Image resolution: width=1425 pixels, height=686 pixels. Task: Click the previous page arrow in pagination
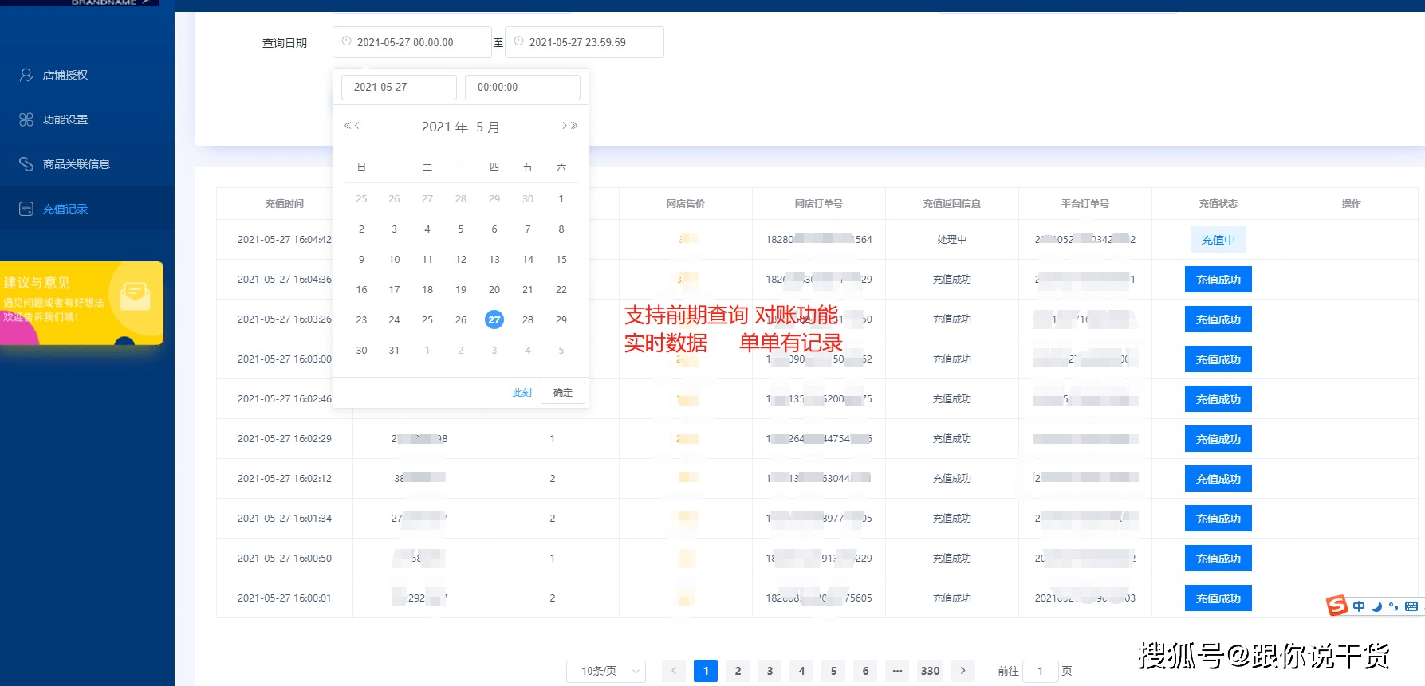pos(674,671)
